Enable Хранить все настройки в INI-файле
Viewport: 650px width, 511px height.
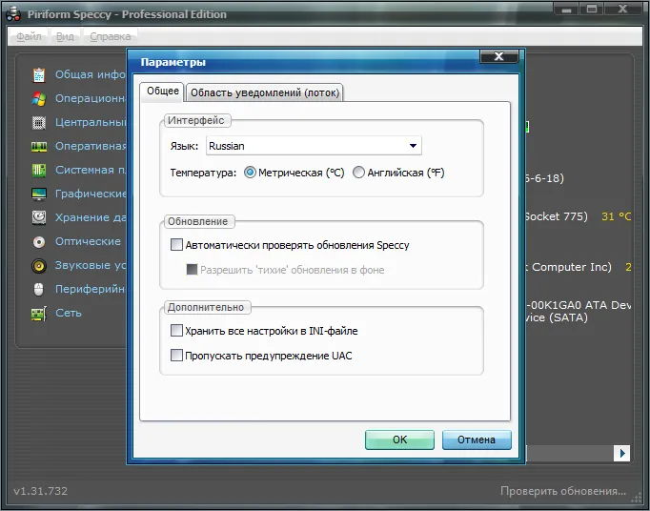(x=176, y=331)
